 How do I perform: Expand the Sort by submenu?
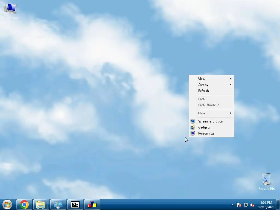(x=211, y=85)
